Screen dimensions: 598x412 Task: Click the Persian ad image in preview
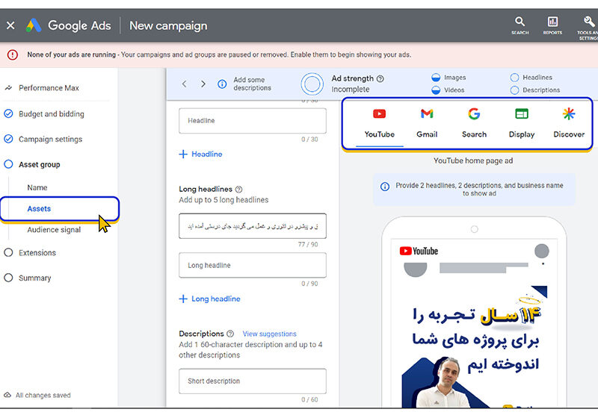pyautogui.click(x=475, y=346)
